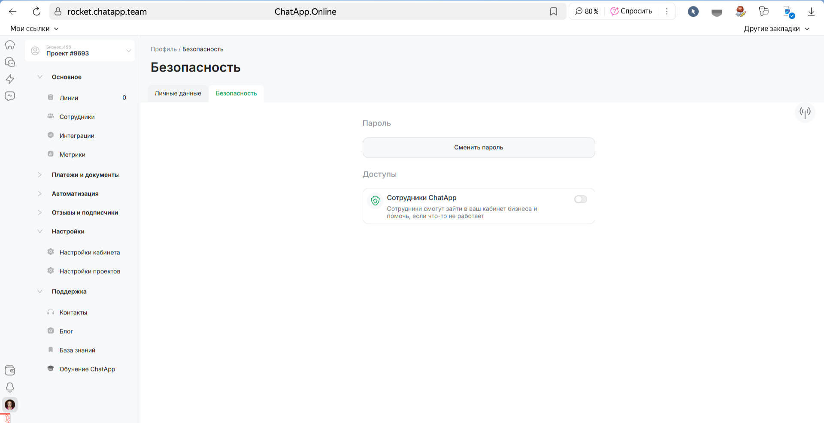Click the Профиль breadcrumb link

pos(164,49)
